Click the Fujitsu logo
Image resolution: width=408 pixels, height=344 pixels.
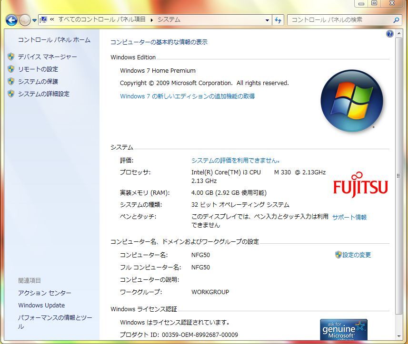pyautogui.click(x=360, y=185)
